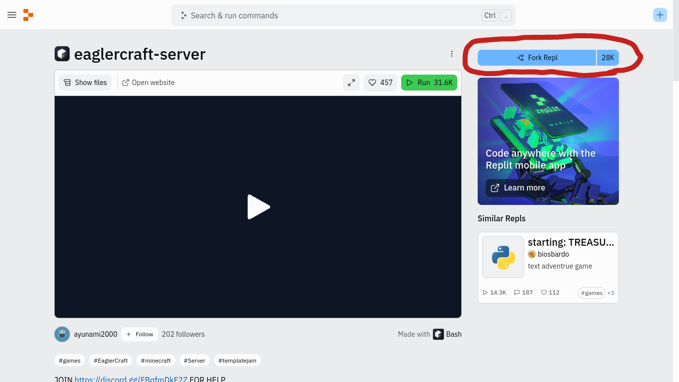
Task: Open the starting: TREASU... repl title
Action: (571, 242)
